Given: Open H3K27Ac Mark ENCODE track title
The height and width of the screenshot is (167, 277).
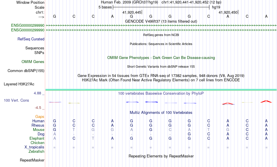Looking at the screenshot, I should click(x=161, y=80).
